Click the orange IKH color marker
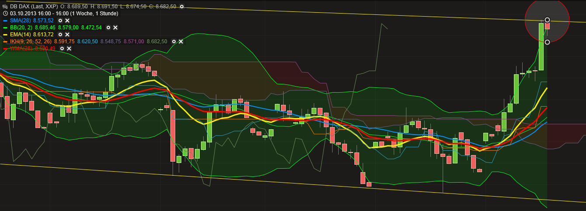The image size is (586, 211). tap(5, 42)
